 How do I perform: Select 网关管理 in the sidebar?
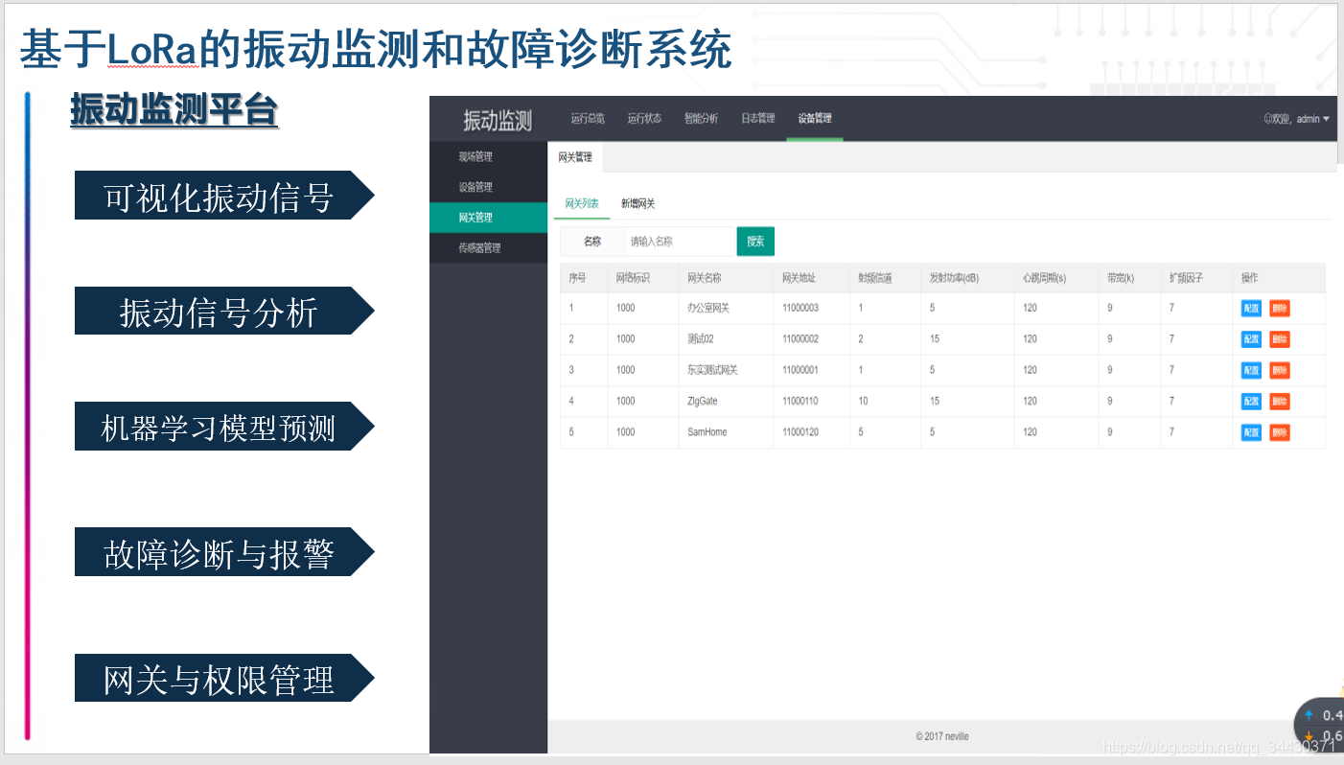(489, 218)
